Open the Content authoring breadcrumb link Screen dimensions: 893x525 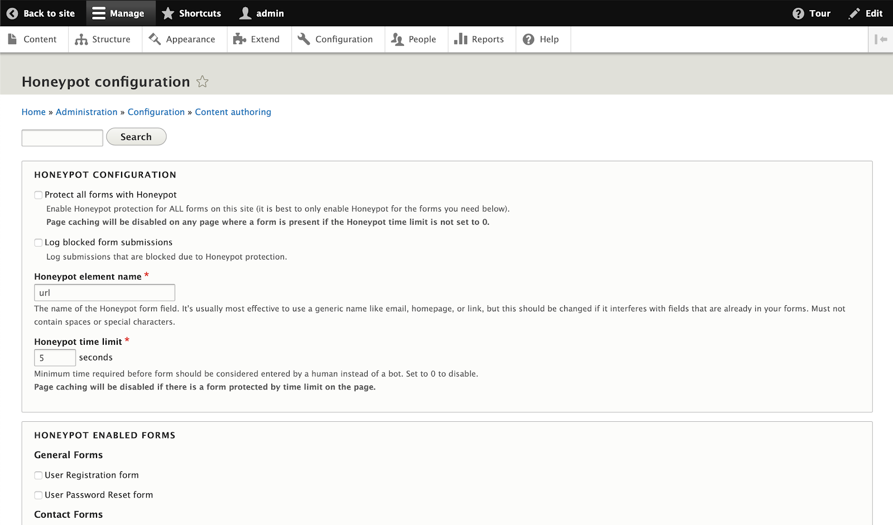[233, 112]
